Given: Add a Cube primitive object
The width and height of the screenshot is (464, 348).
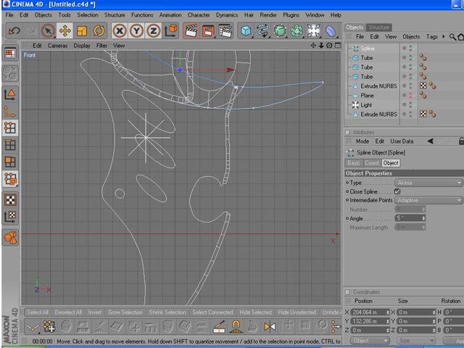Looking at the screenshot, I should (246, 30).
